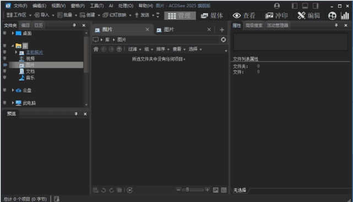The width and height of the screenshot is (353, 202).
Task: Navigate back with the left arrow
Action: pos(104,49)
